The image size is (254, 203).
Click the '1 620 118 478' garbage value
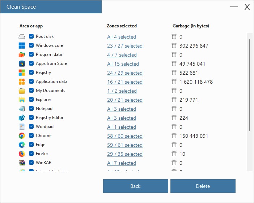pyautogui.click(x=196, y=82)
